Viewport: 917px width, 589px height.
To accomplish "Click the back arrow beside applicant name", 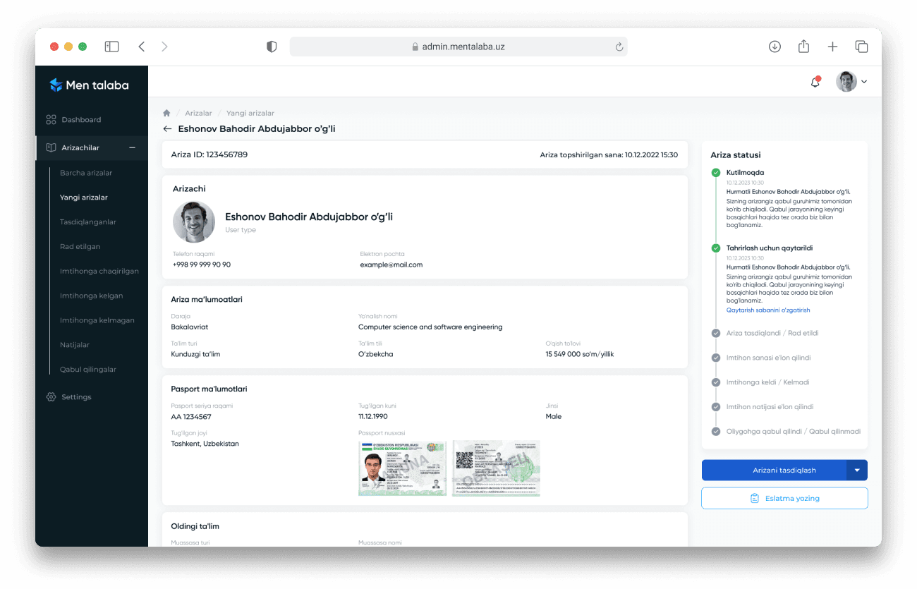I will click(x=167, y=129).
